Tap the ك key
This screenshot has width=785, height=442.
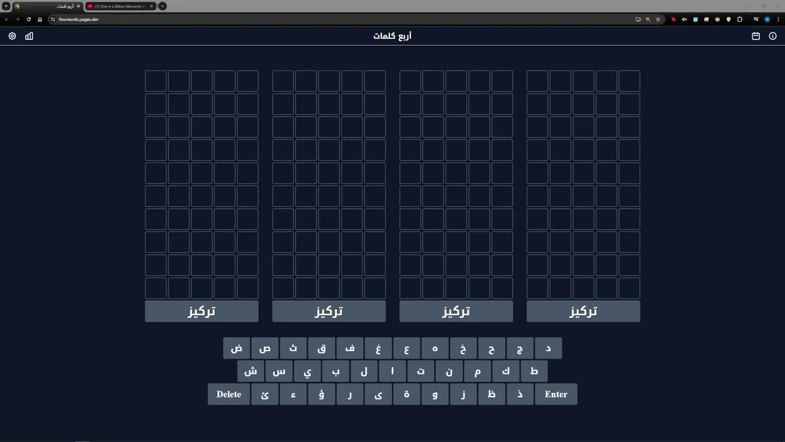tap(506, 371)
